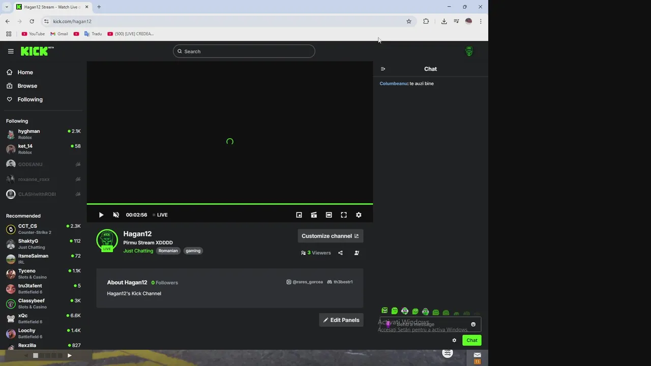651x366 pixels.
Task: Unmute the stream volume
Action: tap(116, 215)
